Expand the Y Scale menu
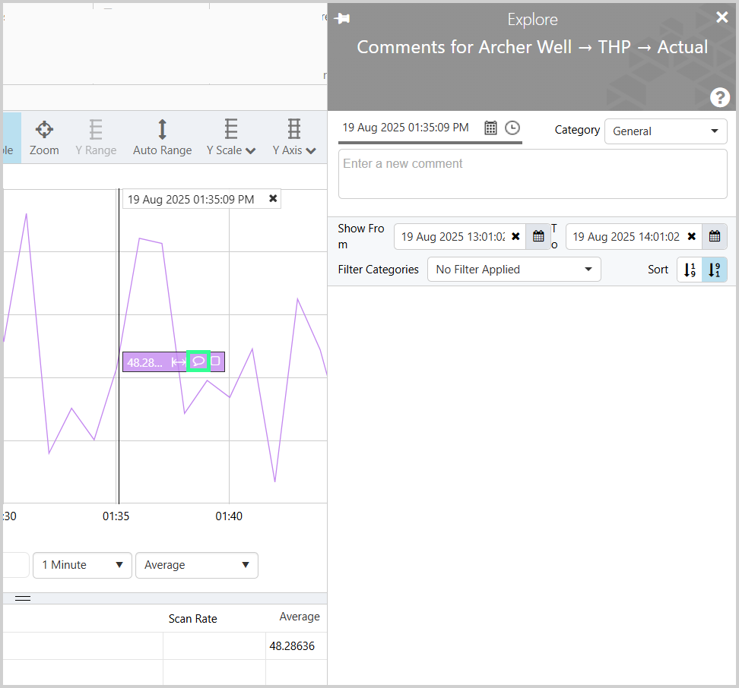739x688 pixels. (231, 137)
